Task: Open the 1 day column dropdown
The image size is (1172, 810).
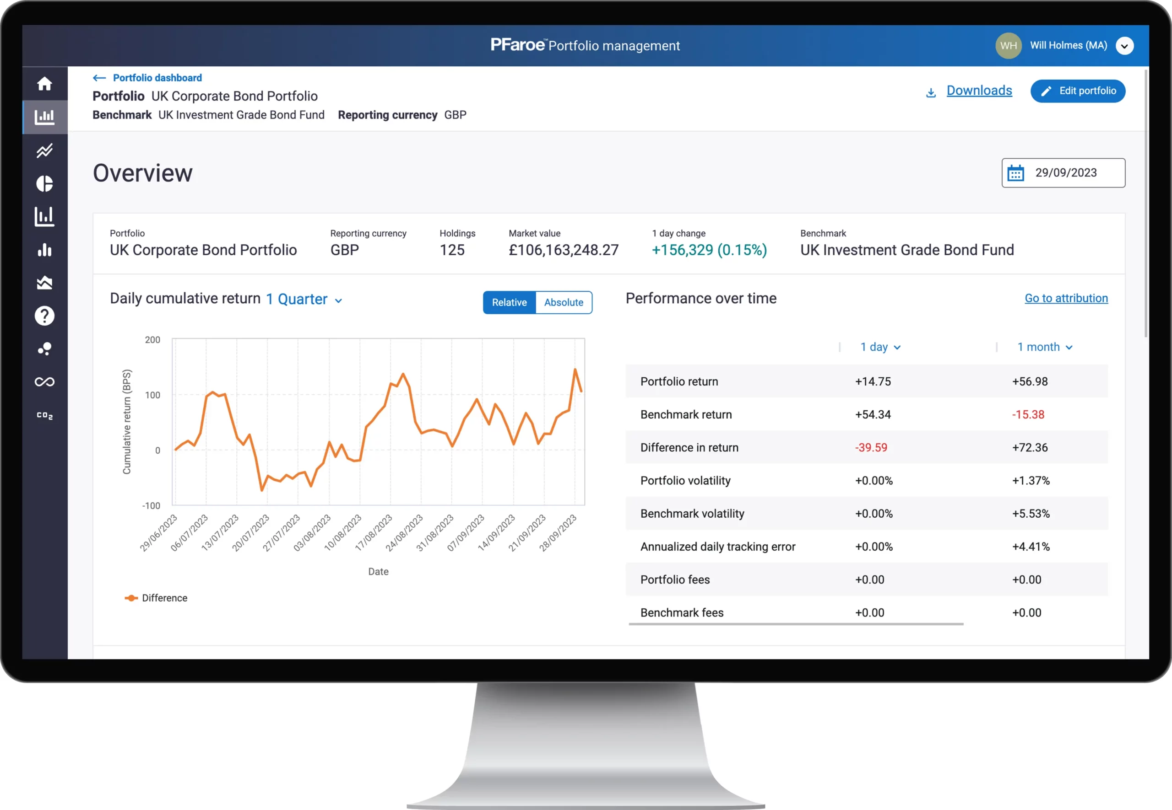Action: point(880,347)
